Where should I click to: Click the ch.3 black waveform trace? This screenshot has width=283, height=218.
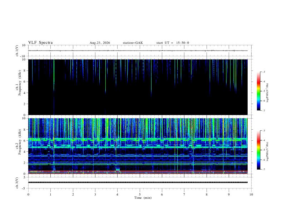(x=138, y=182)
